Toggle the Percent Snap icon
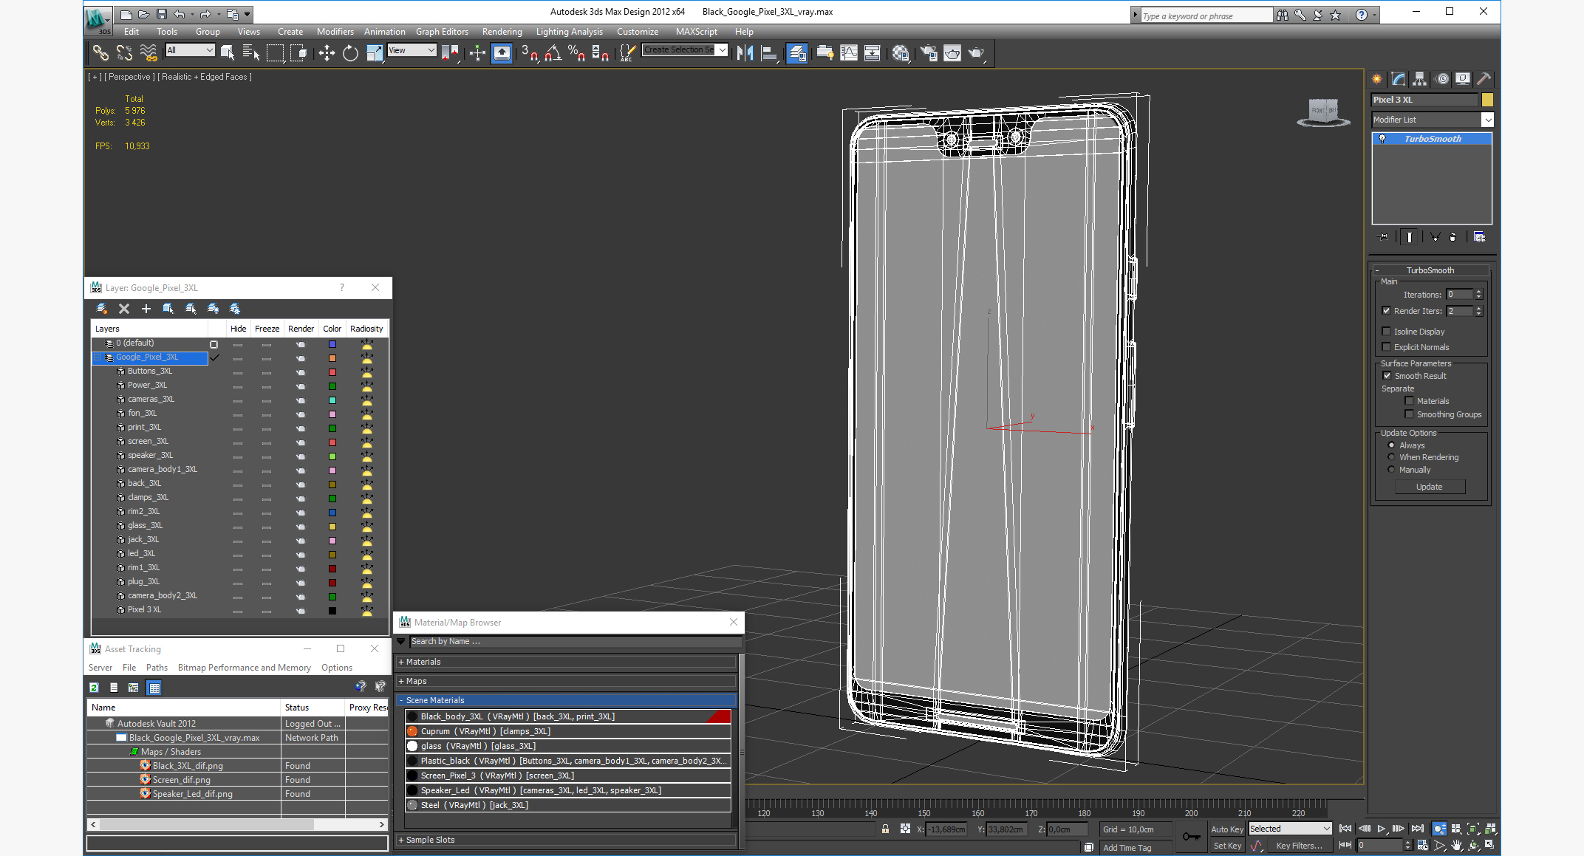This screenshot has width=1584, height=856. (576, 52)
